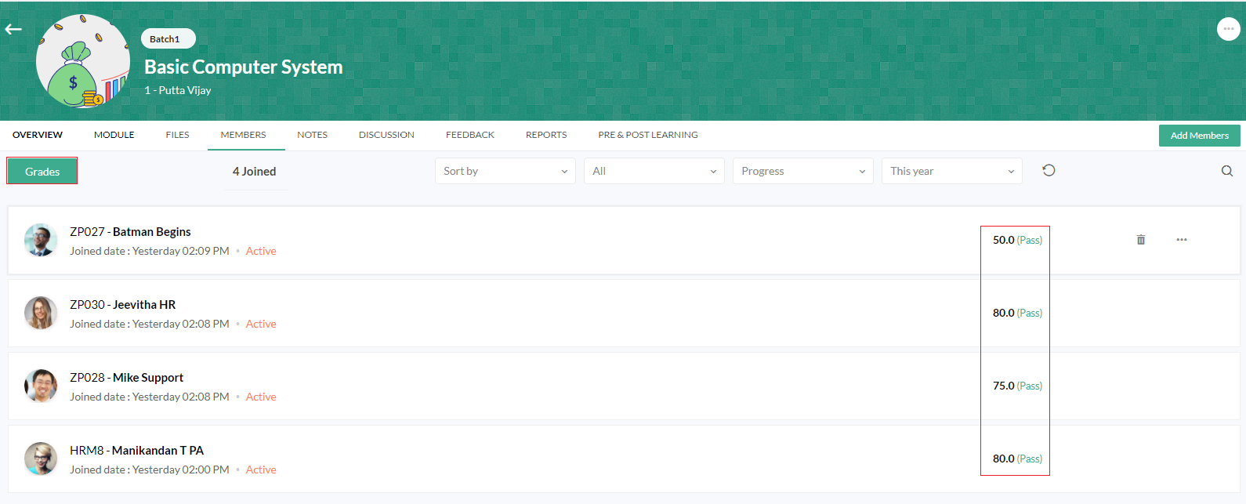Click the refresh/reset filters icon

click(x=1049, y=170)
